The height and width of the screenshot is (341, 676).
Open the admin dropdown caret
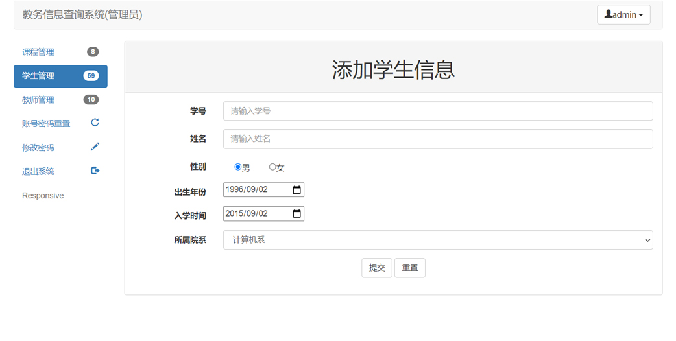click(641, 16)
